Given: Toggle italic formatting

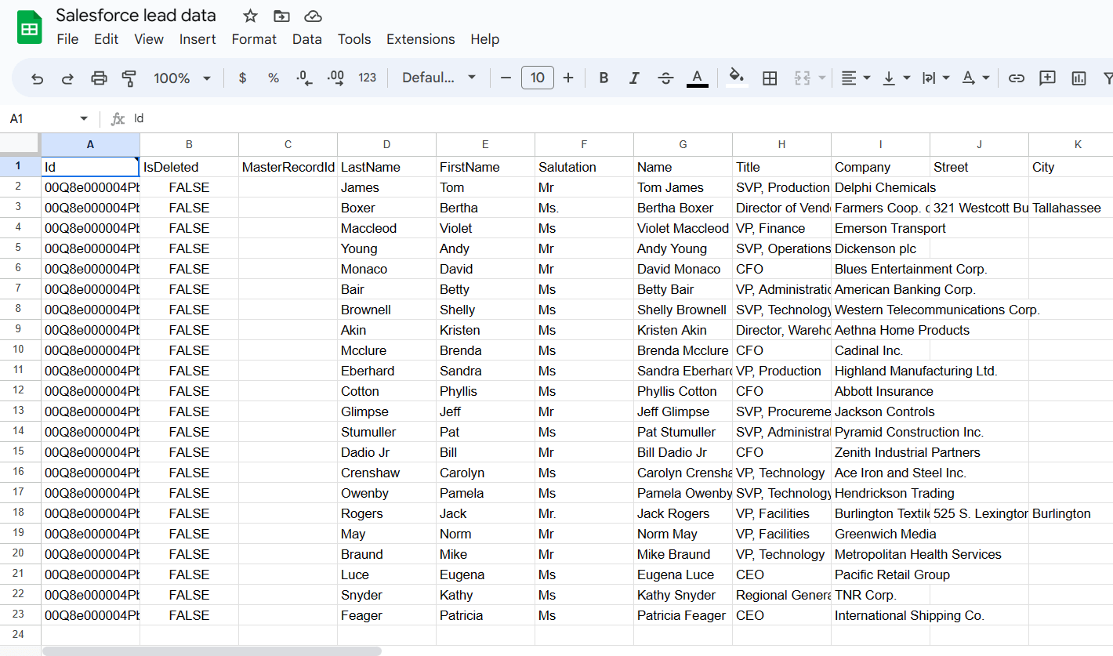Looking at the screenshot, I should [x=634, y=78].
